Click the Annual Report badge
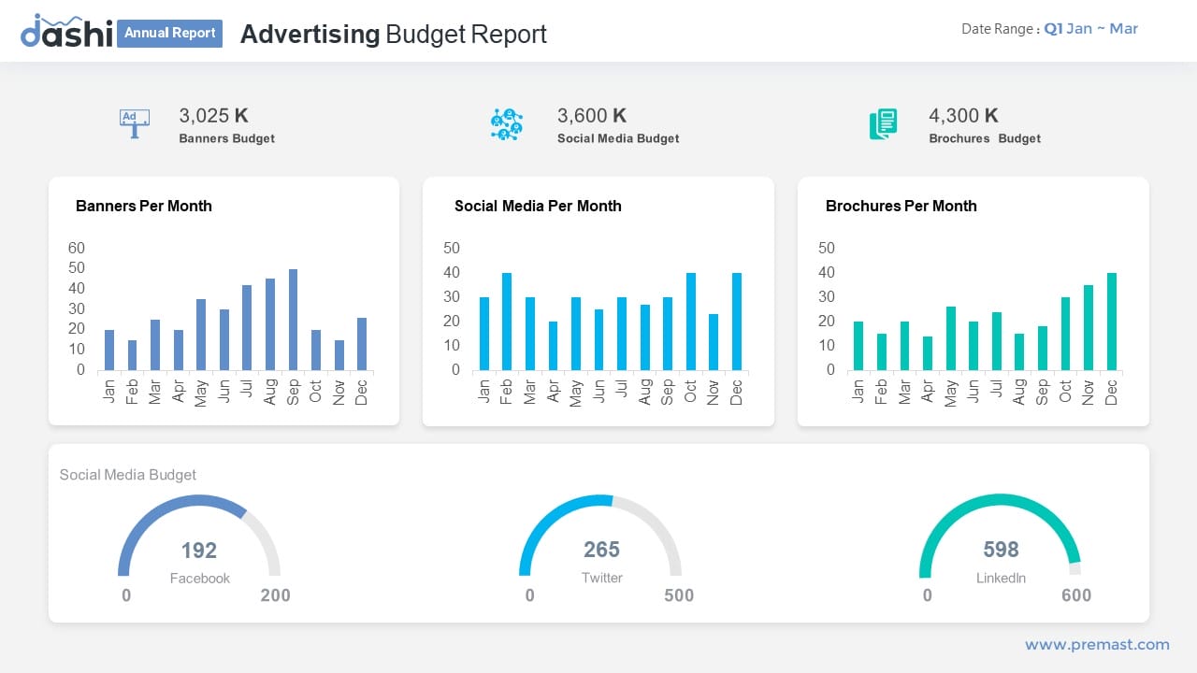The image size is (1197, 673). pos(170,33)
